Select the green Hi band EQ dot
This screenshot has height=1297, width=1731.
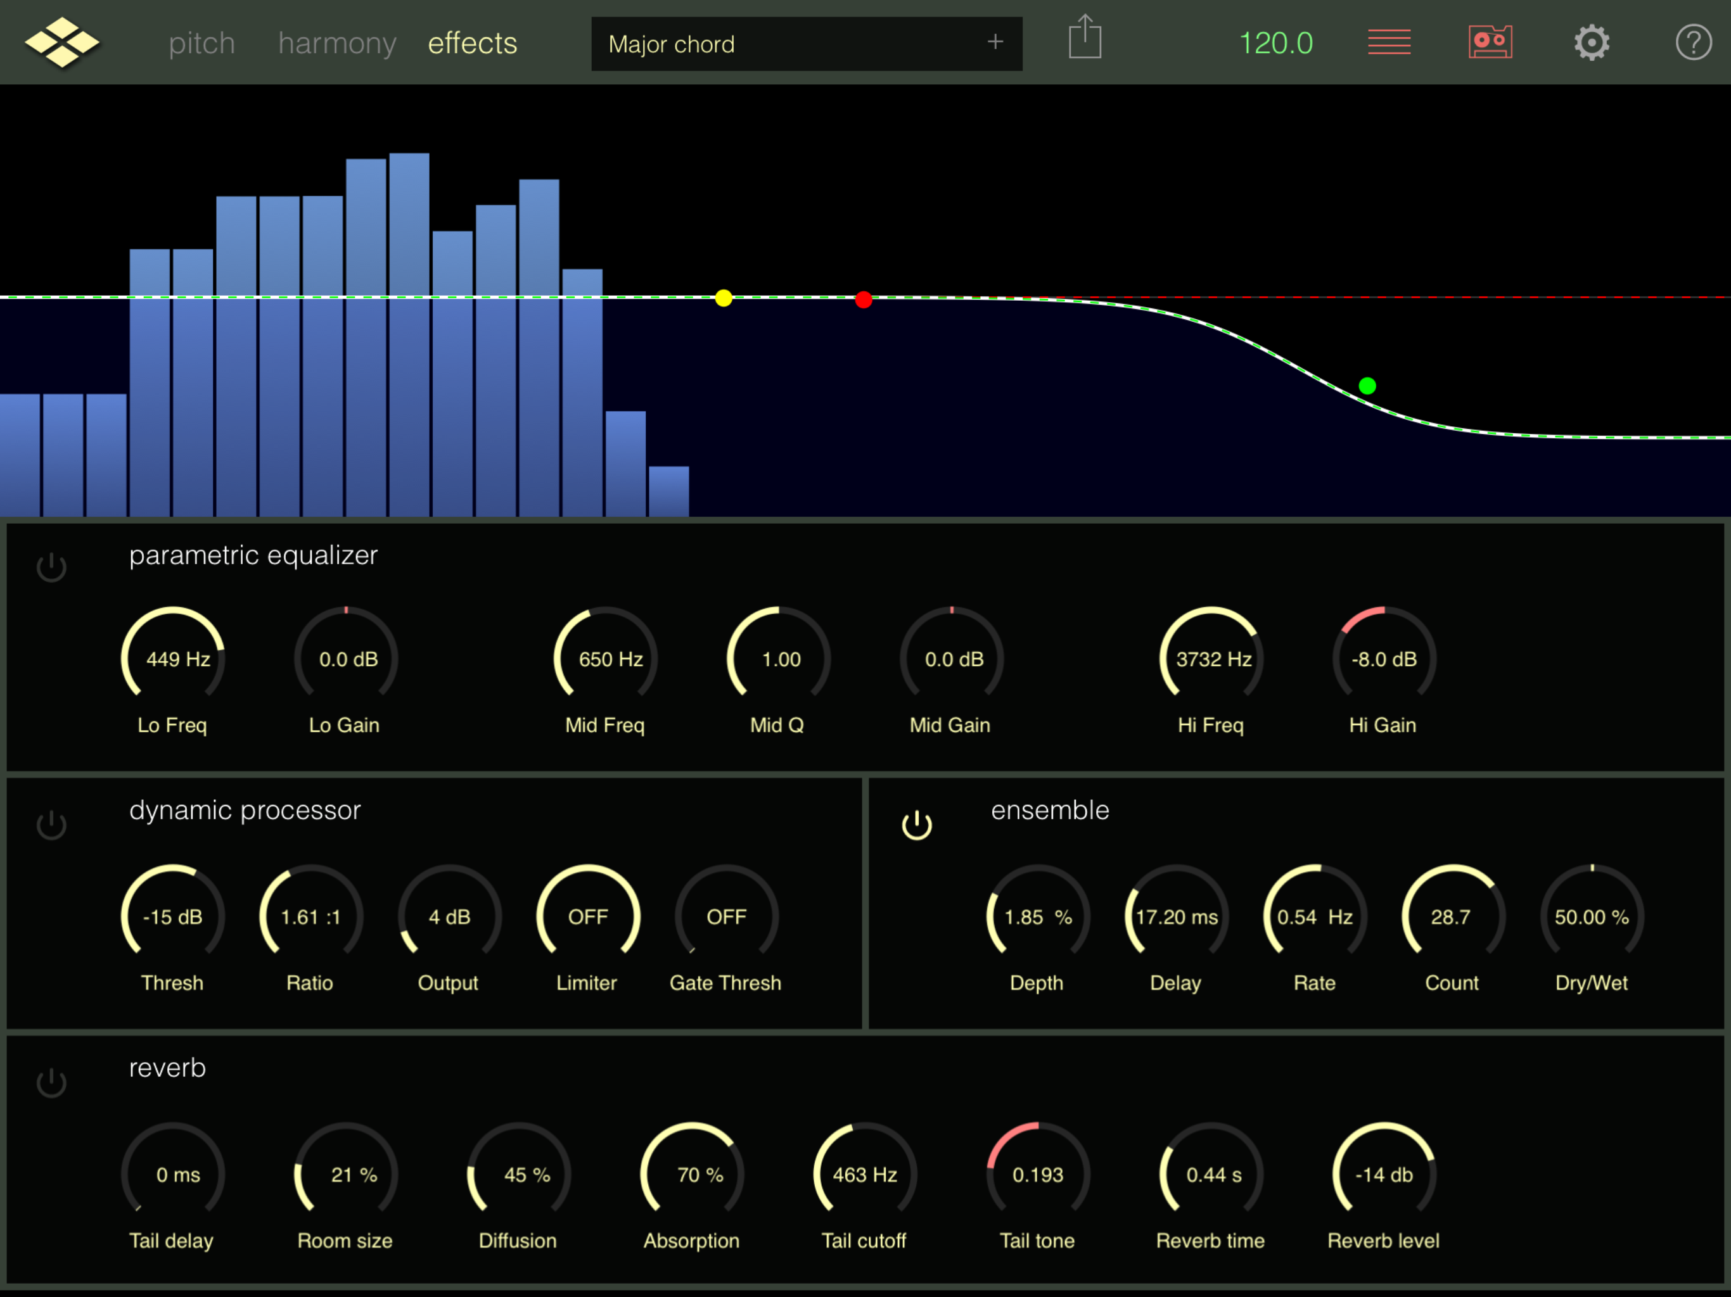[1366, 386]
